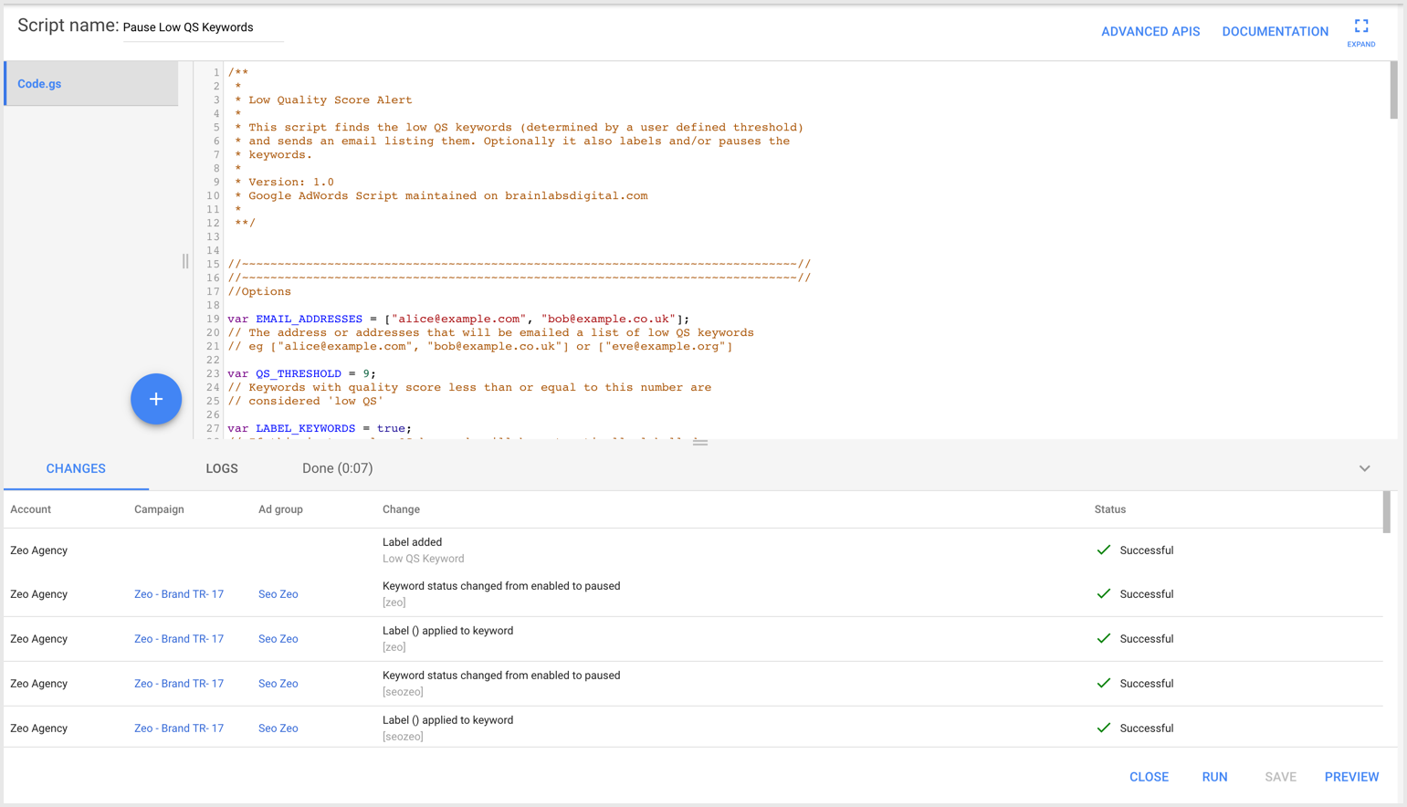Select the CHANGES tab

click(76, 468)
